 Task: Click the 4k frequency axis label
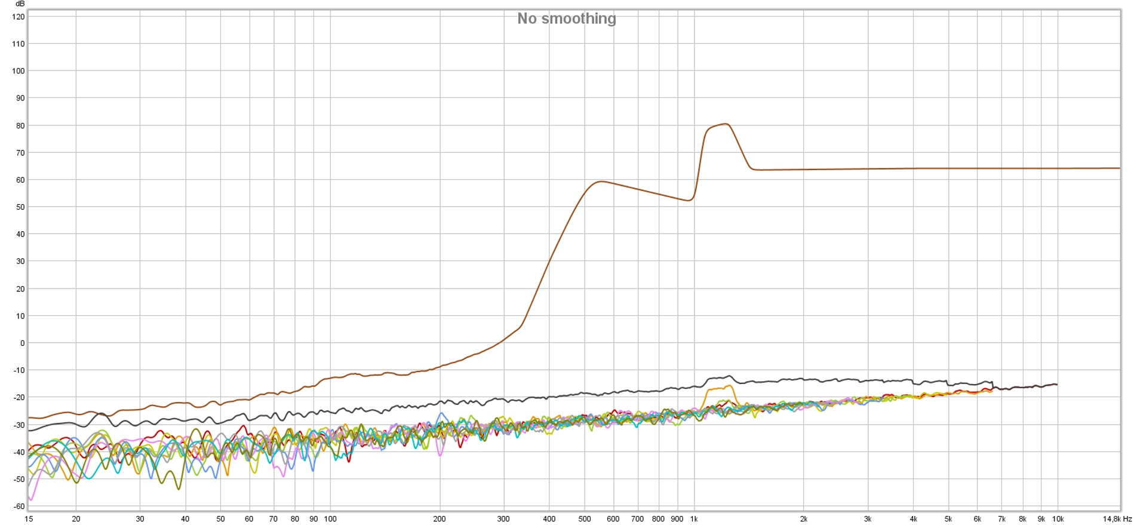[913, 519]
